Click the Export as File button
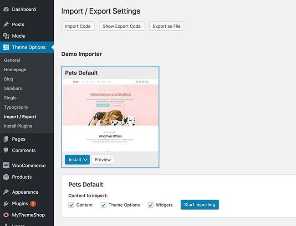Viewport: 296px width, 226px height. coord(167,26)
